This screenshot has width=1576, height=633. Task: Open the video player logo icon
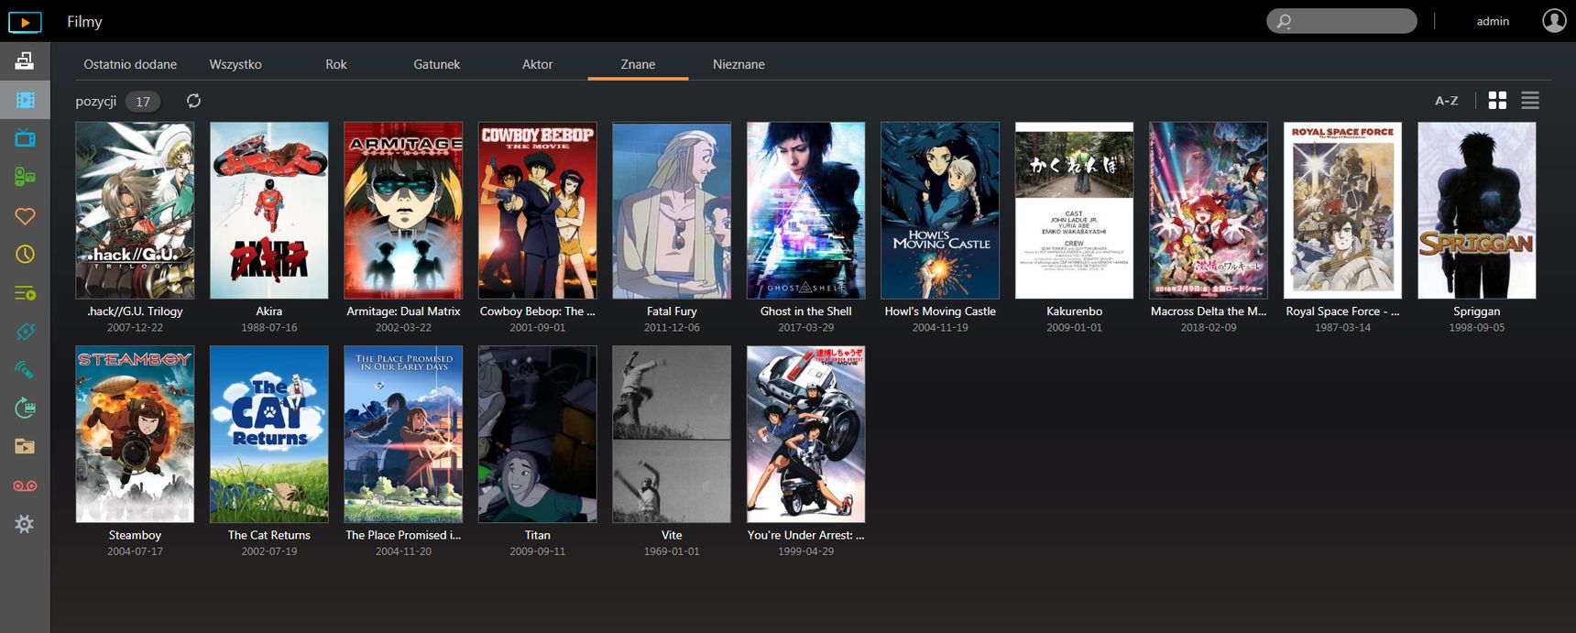click(25, 21)
